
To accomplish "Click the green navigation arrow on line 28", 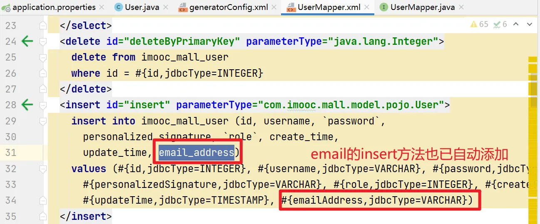I will (x=27, y=105).
